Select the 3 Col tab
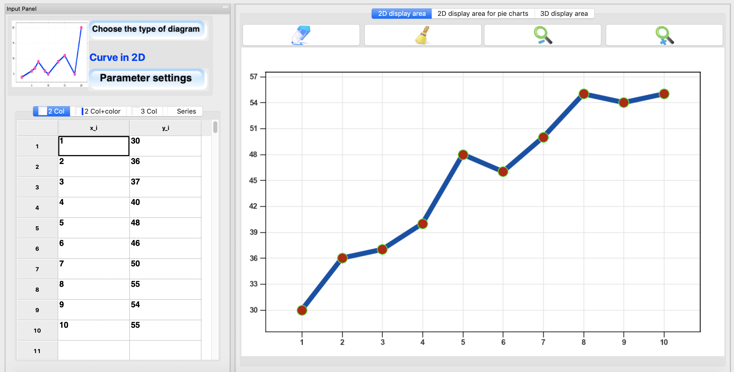The height and width of the screenshot is (372, 734). (x=145, y=111)
